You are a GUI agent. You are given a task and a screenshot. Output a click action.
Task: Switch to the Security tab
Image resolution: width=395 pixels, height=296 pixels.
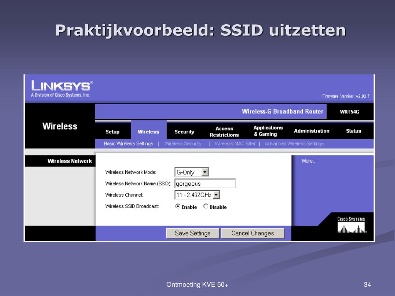tap(184, 132)
